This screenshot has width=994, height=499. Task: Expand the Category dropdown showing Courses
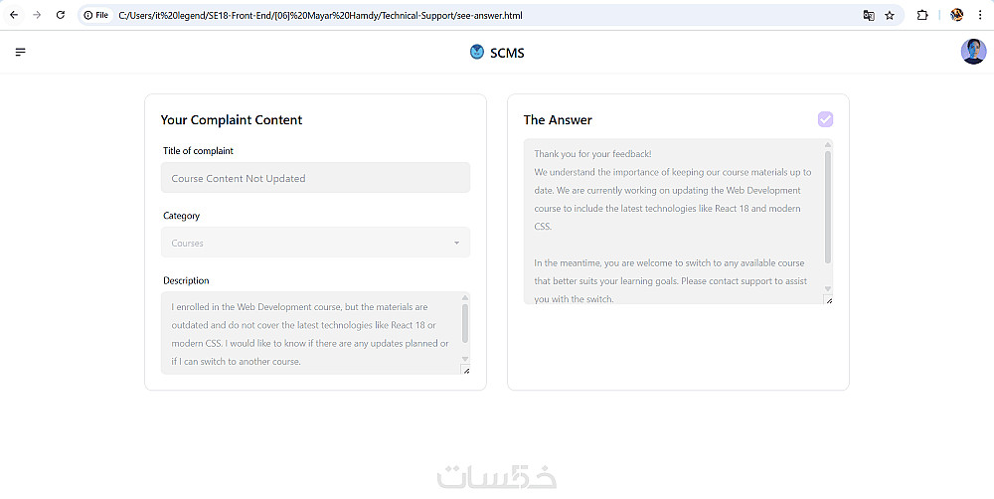(x=308, y=243)
